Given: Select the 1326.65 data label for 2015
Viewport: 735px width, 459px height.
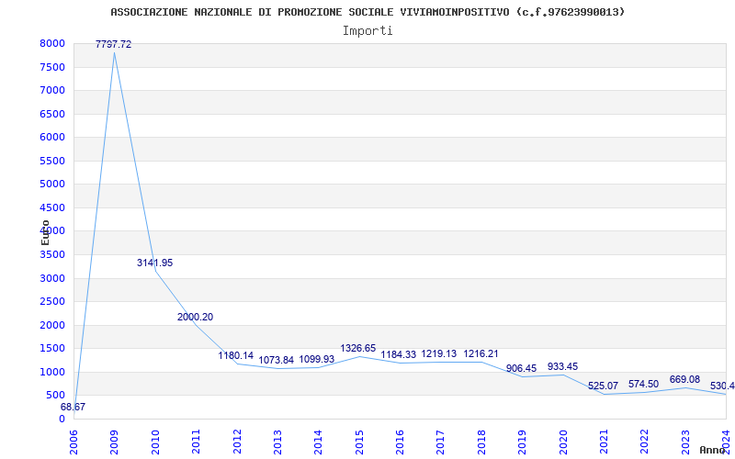Looking at the screenshot, I should [358, 349].
